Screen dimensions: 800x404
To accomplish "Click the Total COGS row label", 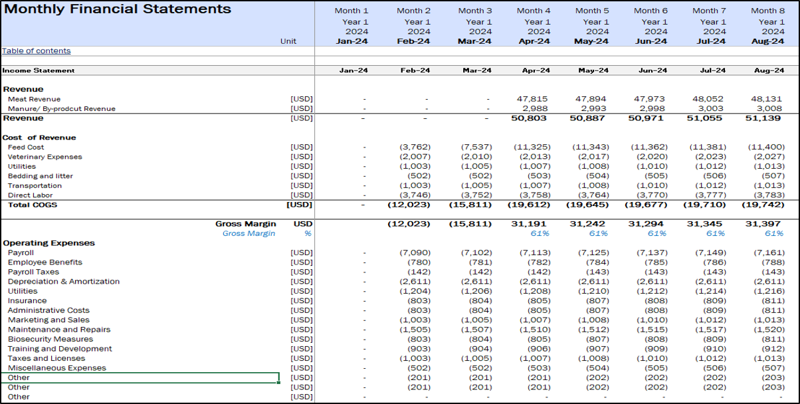I will (33, 205).
